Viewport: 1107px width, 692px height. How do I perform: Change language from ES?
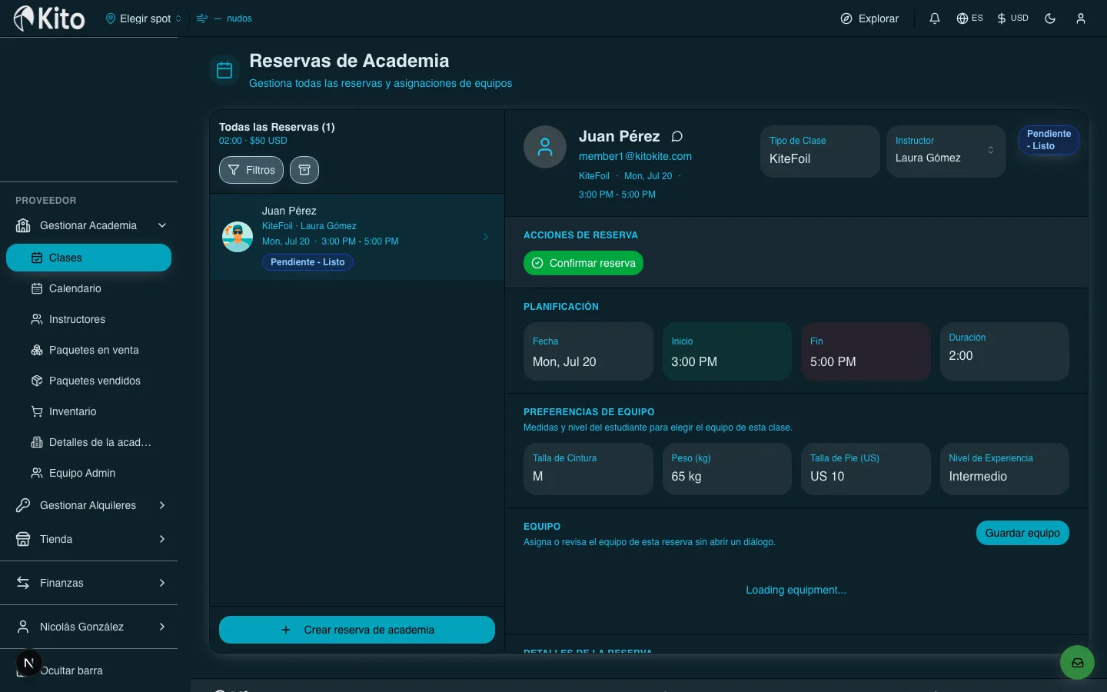pyautogui.click(x=969, y=18)
